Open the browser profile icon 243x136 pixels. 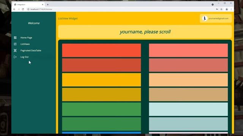pos(227,9)
